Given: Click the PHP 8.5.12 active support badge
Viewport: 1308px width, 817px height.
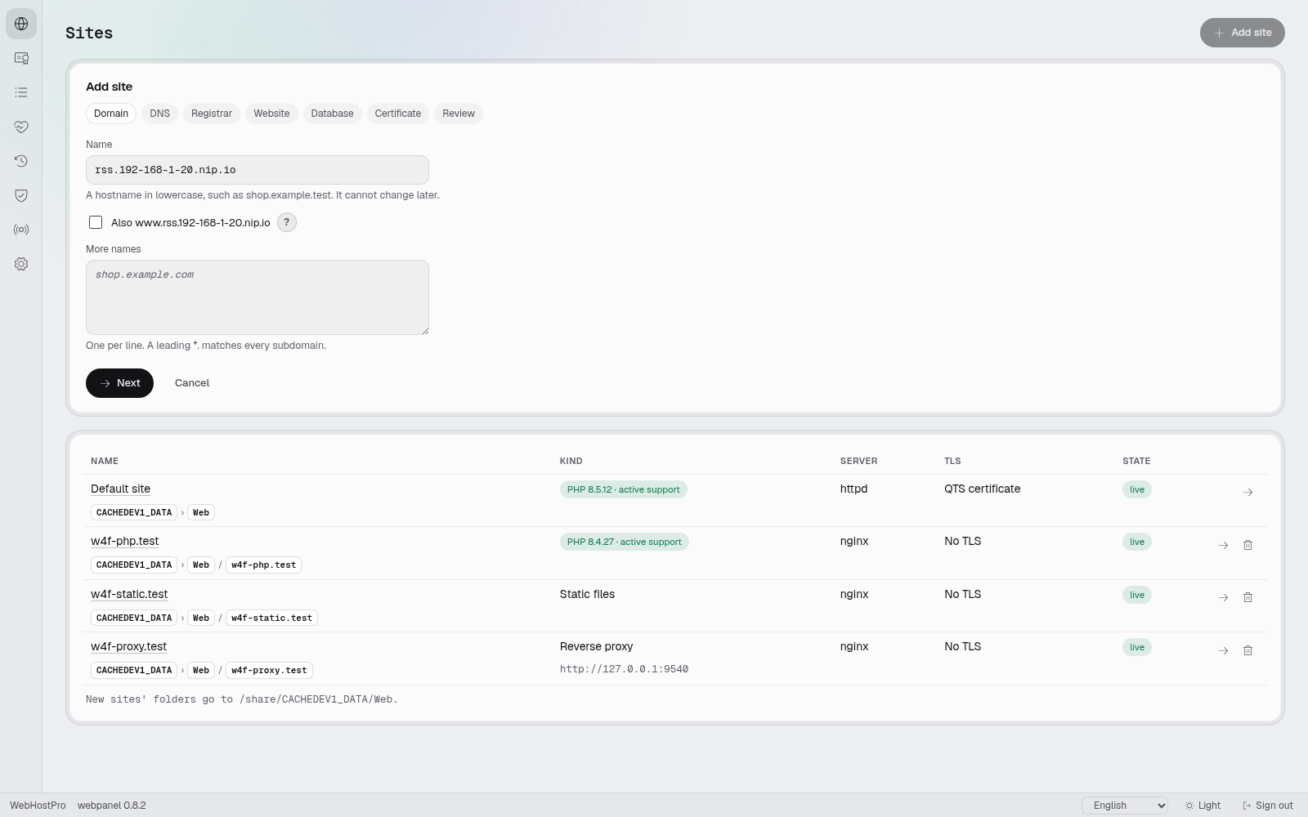Looking at the screenshot, I should pyautogui.click(x=624, y=489).
